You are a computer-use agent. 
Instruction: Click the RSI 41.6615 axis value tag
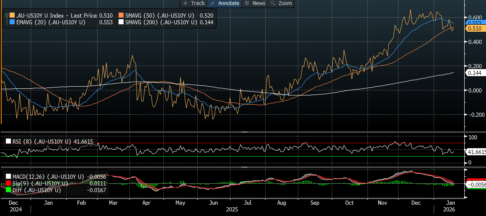pos(475,152)
